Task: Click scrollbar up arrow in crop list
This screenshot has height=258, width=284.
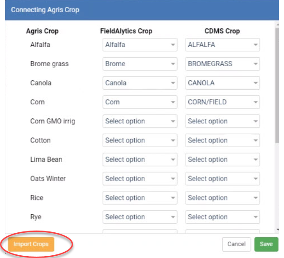Action: pyautogui.click(x=278, y=24)
